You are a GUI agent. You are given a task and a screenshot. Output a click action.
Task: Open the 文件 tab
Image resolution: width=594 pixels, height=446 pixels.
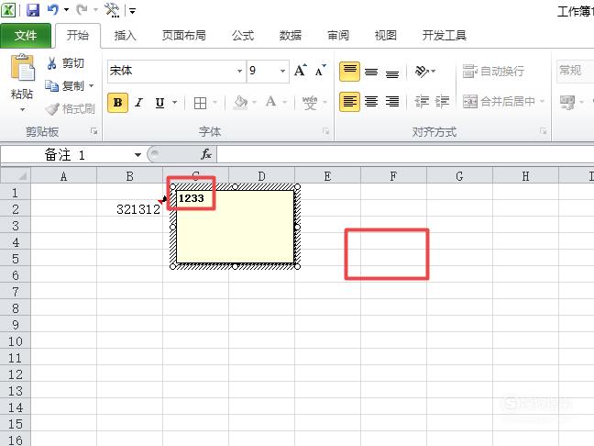tap(26, 36)
